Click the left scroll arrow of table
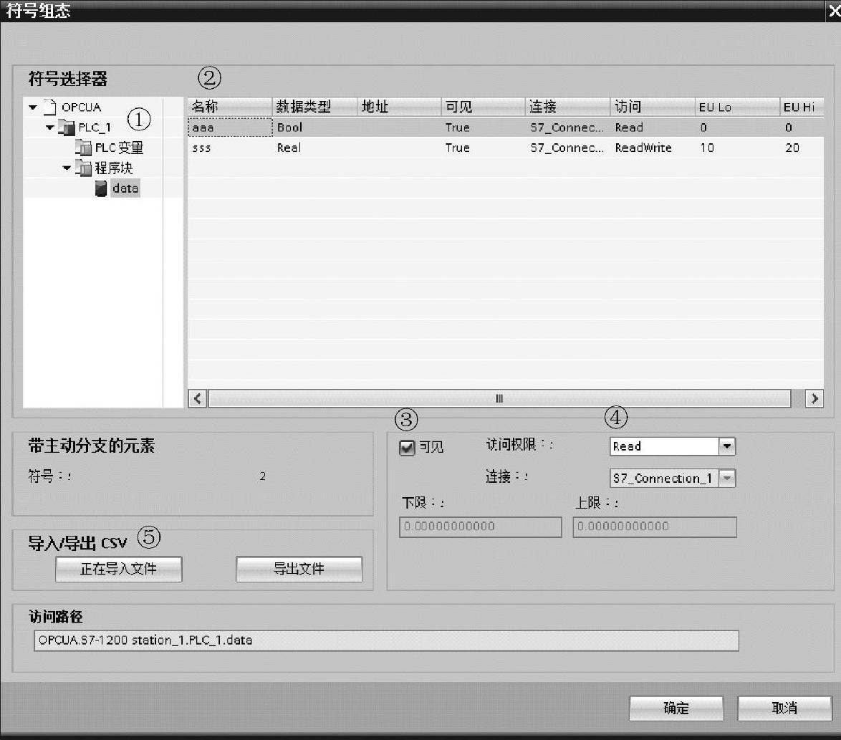 tap(198, 398)
